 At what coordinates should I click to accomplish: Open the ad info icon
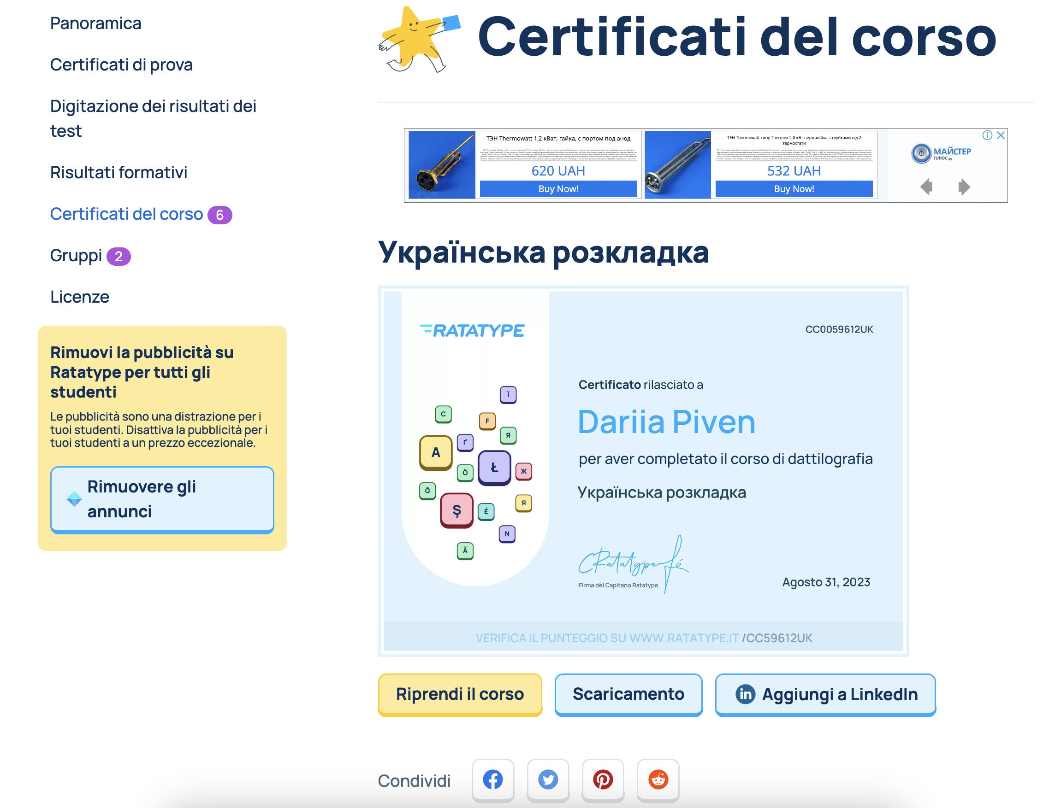coord(987,135)
